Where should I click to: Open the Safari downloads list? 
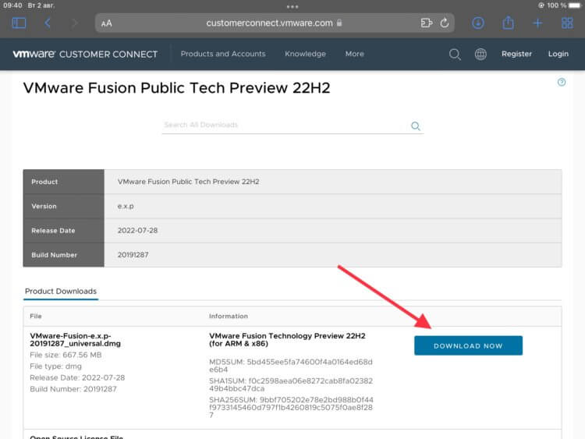(x=478, y=23)
